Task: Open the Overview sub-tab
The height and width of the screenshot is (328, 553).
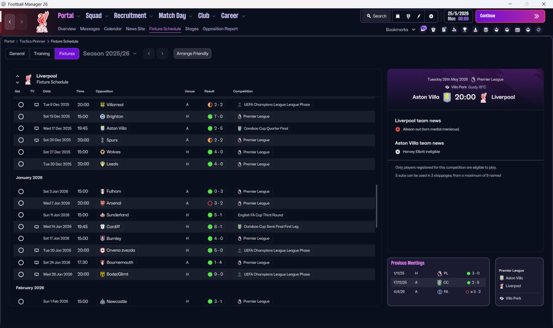Action: (x=67, y=29)
